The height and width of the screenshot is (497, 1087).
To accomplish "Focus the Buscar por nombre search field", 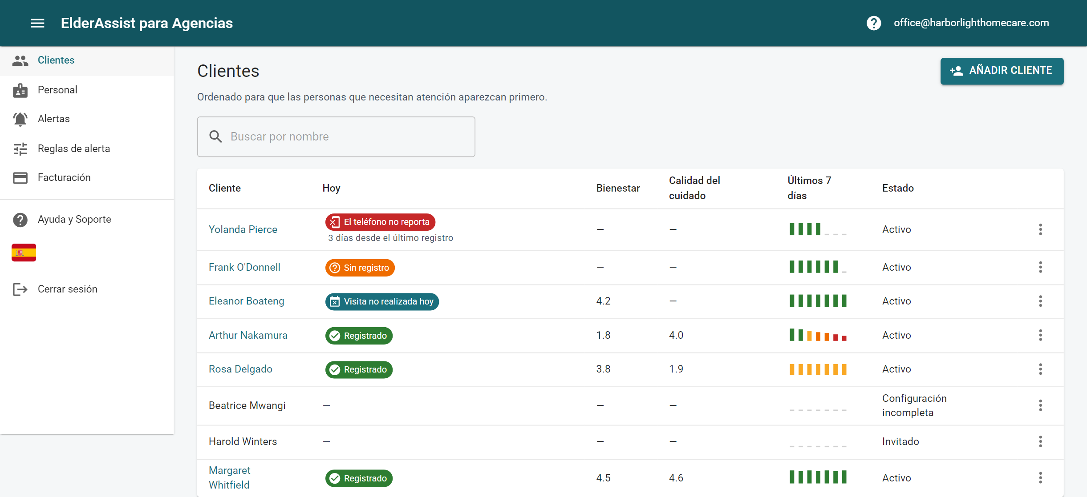I will pos(336,136).
